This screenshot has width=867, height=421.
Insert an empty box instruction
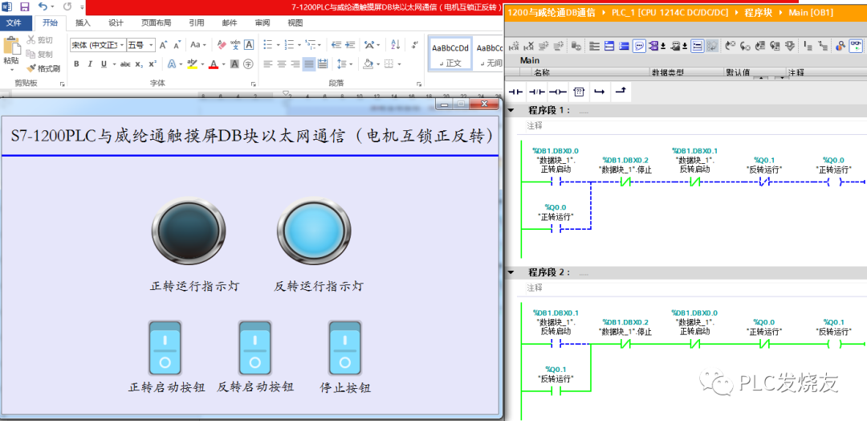point(579,92)
